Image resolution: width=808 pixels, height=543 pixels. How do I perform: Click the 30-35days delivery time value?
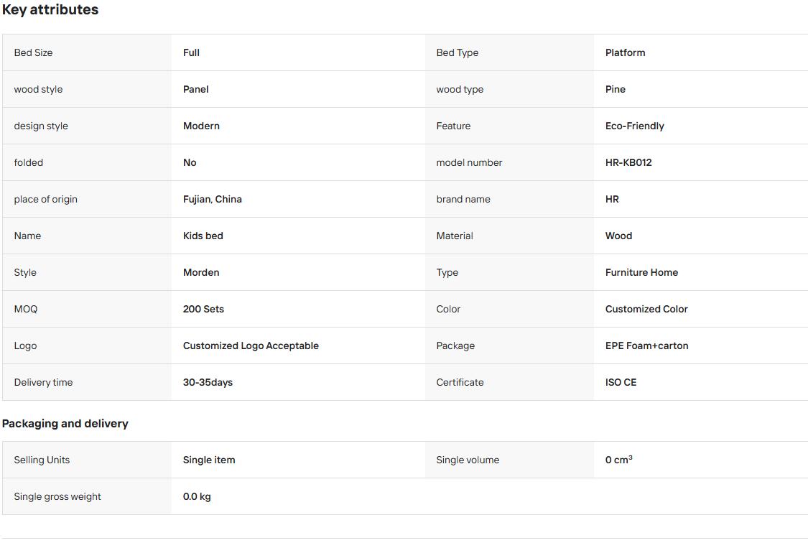coord(208,382)
